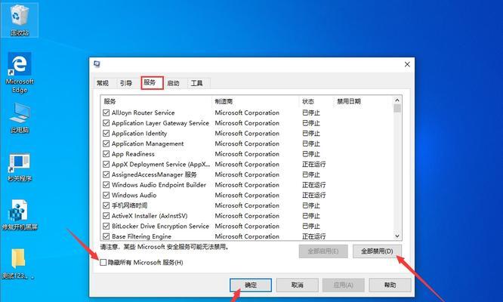Viewport: 503px width, 302px height.
Task: Toggle 手机网络时间 service checkbox
Action: coord(106,205)
